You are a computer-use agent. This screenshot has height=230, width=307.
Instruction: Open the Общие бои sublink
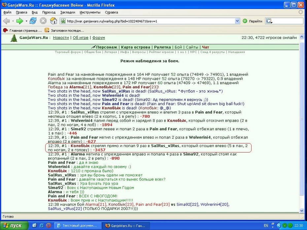[x=92, y=52]
